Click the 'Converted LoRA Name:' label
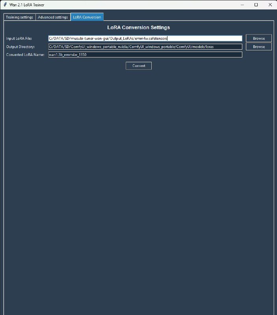277x315 pixels. click(25, 55)
